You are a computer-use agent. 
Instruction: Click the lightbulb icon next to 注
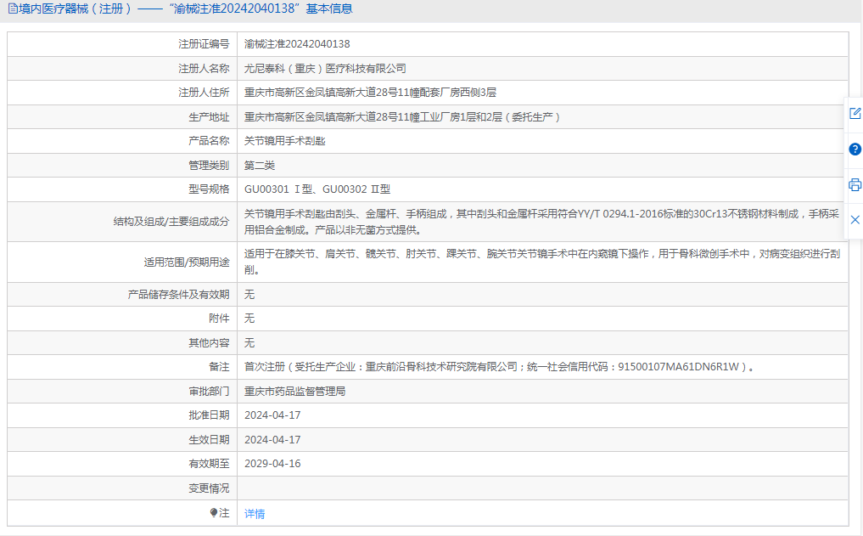coord(214,513)
